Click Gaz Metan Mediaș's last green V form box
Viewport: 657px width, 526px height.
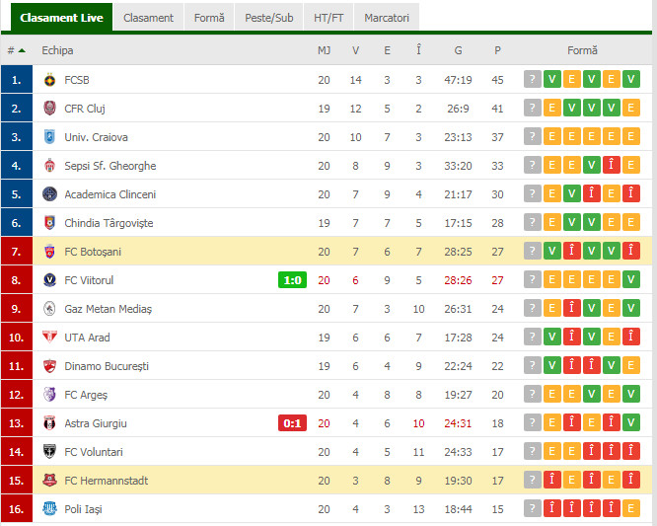coord(630,309)
